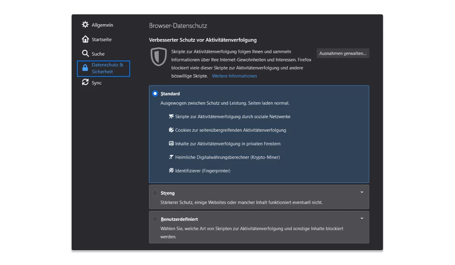The width and height of the screenshot is (455, 265).
Task: Expand the Benutzerdefiniert section chevron
Action: pyautogui.click(x=362, y=218)
